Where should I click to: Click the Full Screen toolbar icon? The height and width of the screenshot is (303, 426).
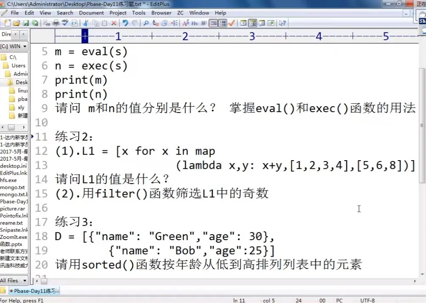(271, 23)
